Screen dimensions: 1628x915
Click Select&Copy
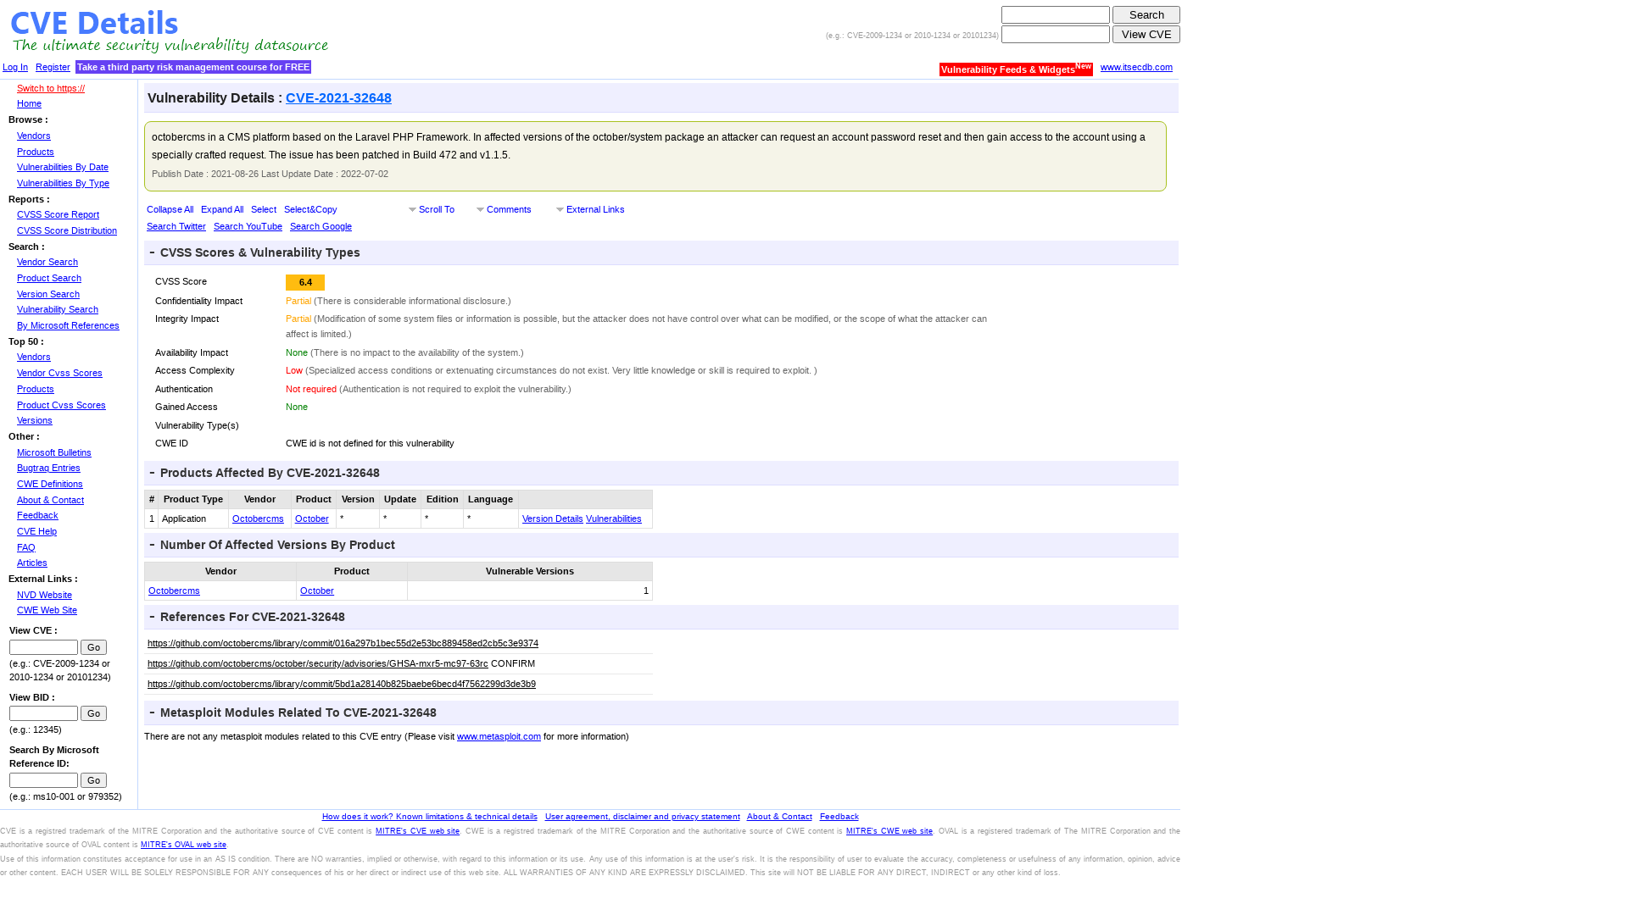pos(310,209)
